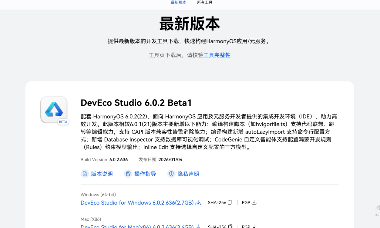Click the 最新版本 page title

(x=190, y=24)
